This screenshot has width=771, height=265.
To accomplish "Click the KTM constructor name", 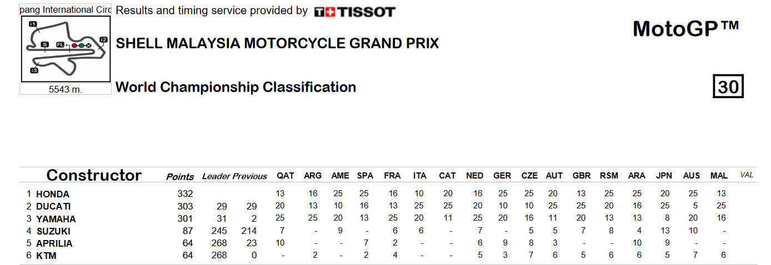I will click(x=46, y=256).
